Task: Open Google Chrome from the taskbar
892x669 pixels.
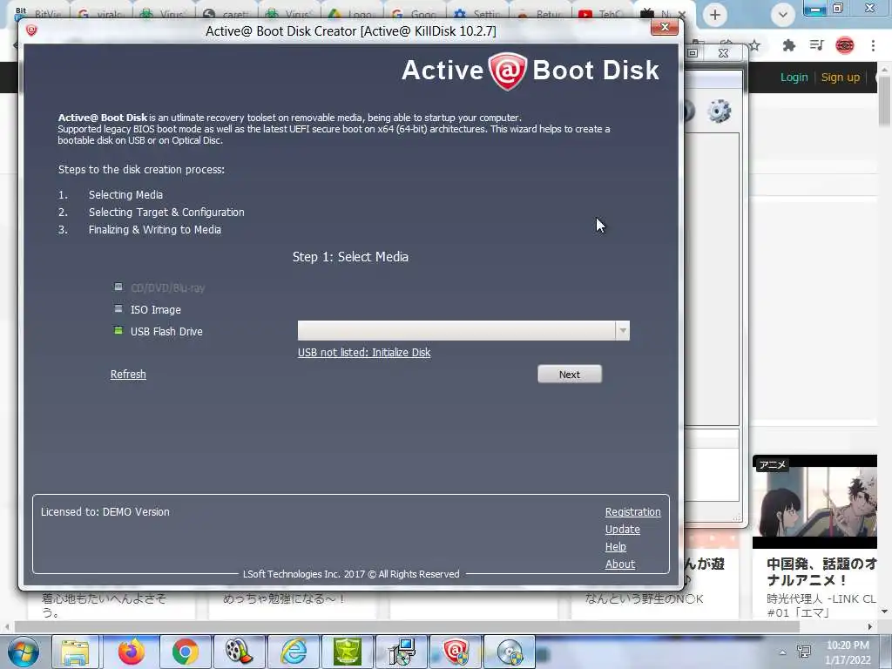Action: [x=185, y=652]
